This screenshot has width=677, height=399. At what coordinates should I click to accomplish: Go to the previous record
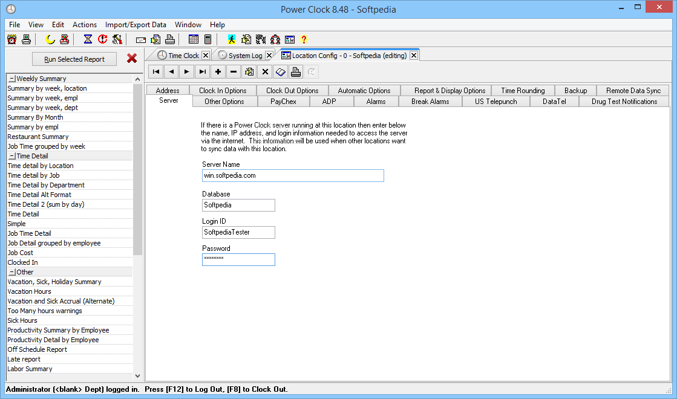[x=171, y=71]
